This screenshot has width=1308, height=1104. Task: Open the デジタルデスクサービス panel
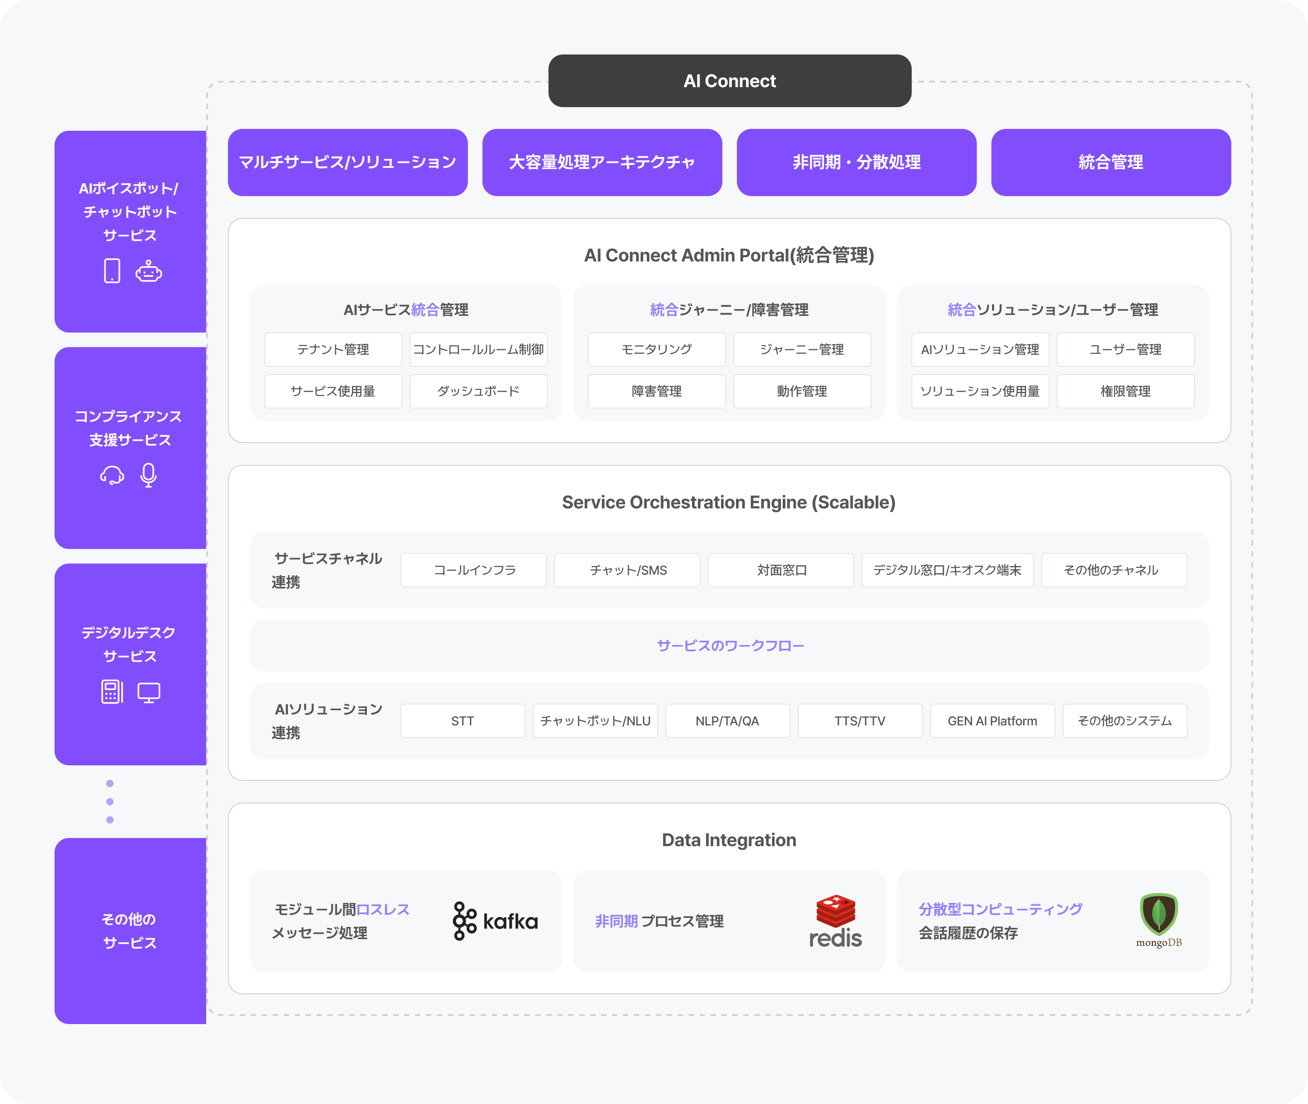click(x=130, y=664)
